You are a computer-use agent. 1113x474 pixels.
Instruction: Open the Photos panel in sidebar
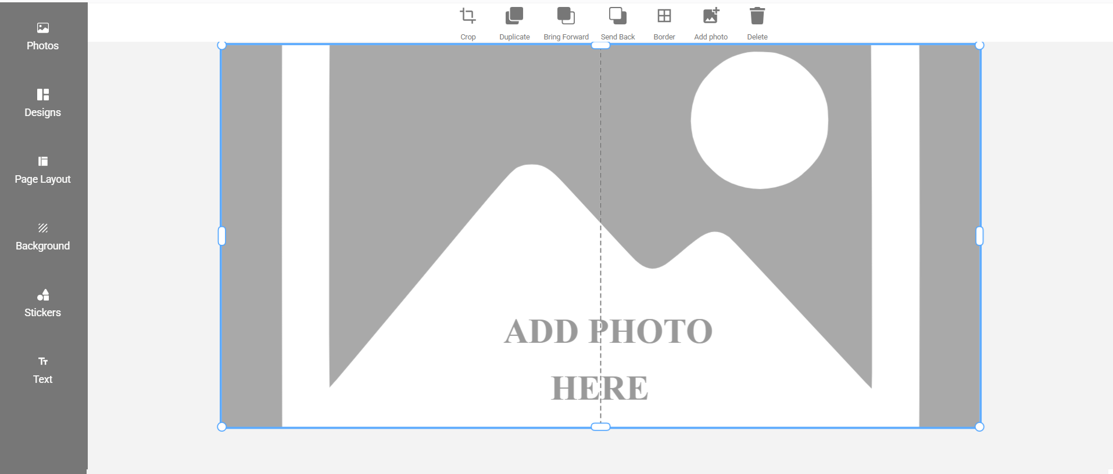pos(42,36)
